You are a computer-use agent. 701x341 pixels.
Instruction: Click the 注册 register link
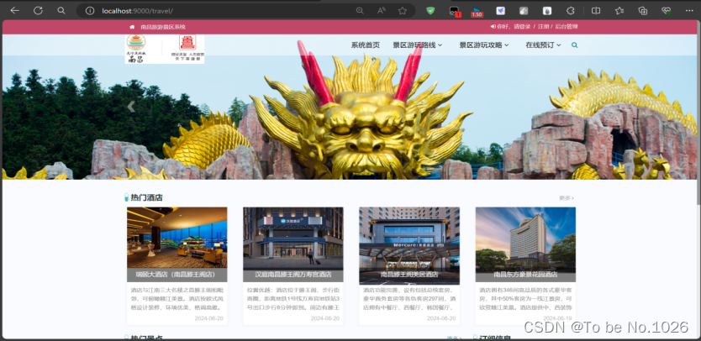click(x=543, y=27)
